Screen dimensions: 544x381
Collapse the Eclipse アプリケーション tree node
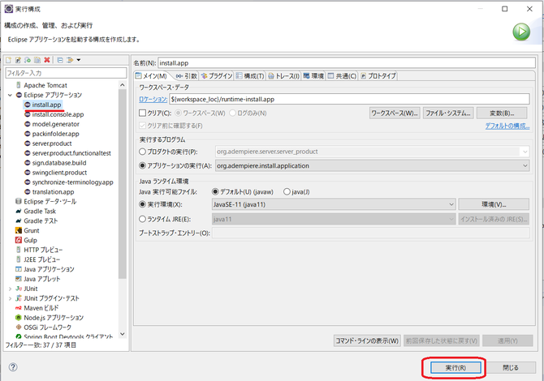10,95
